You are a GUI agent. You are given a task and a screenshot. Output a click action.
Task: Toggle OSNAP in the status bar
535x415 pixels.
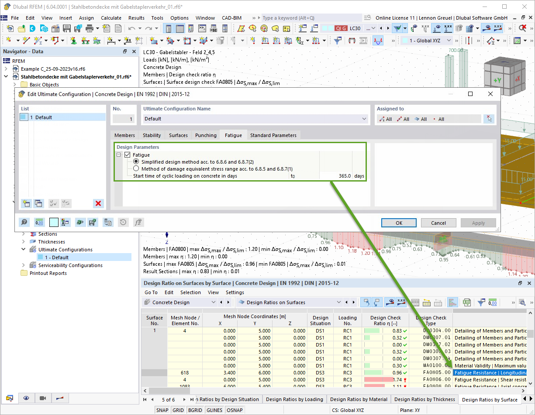(235, 410)
